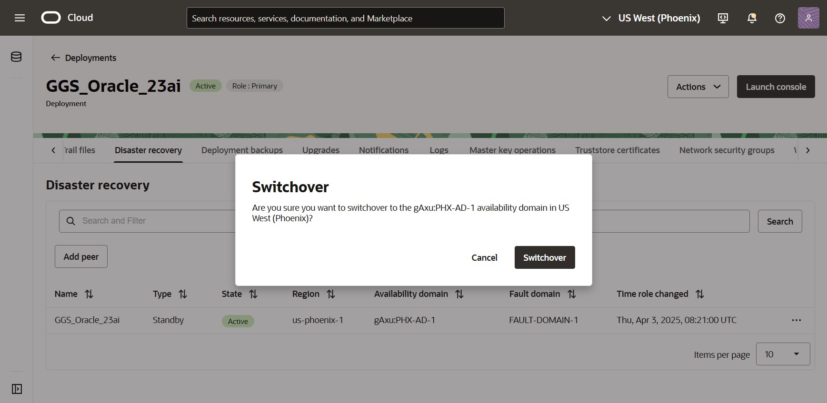The width and height of the screenshot is (827, 403).
Task: Click the database service icon in sidebar
Action: (16, 57)
